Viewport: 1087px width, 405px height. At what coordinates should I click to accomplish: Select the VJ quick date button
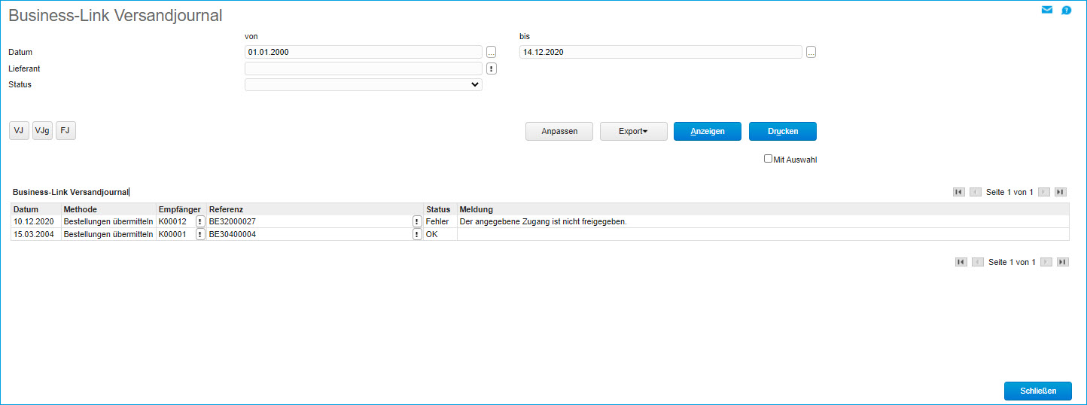[x=19, y=131]
